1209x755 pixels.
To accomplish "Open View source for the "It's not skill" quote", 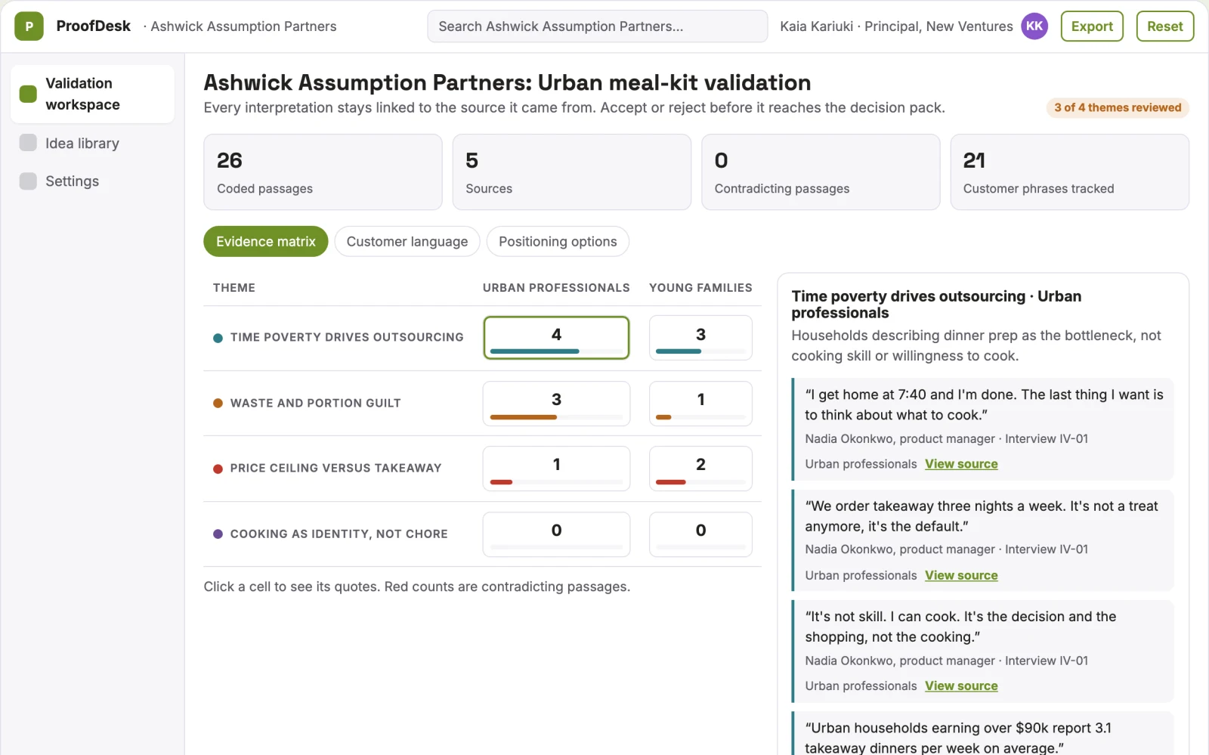I will coord(961,686).
